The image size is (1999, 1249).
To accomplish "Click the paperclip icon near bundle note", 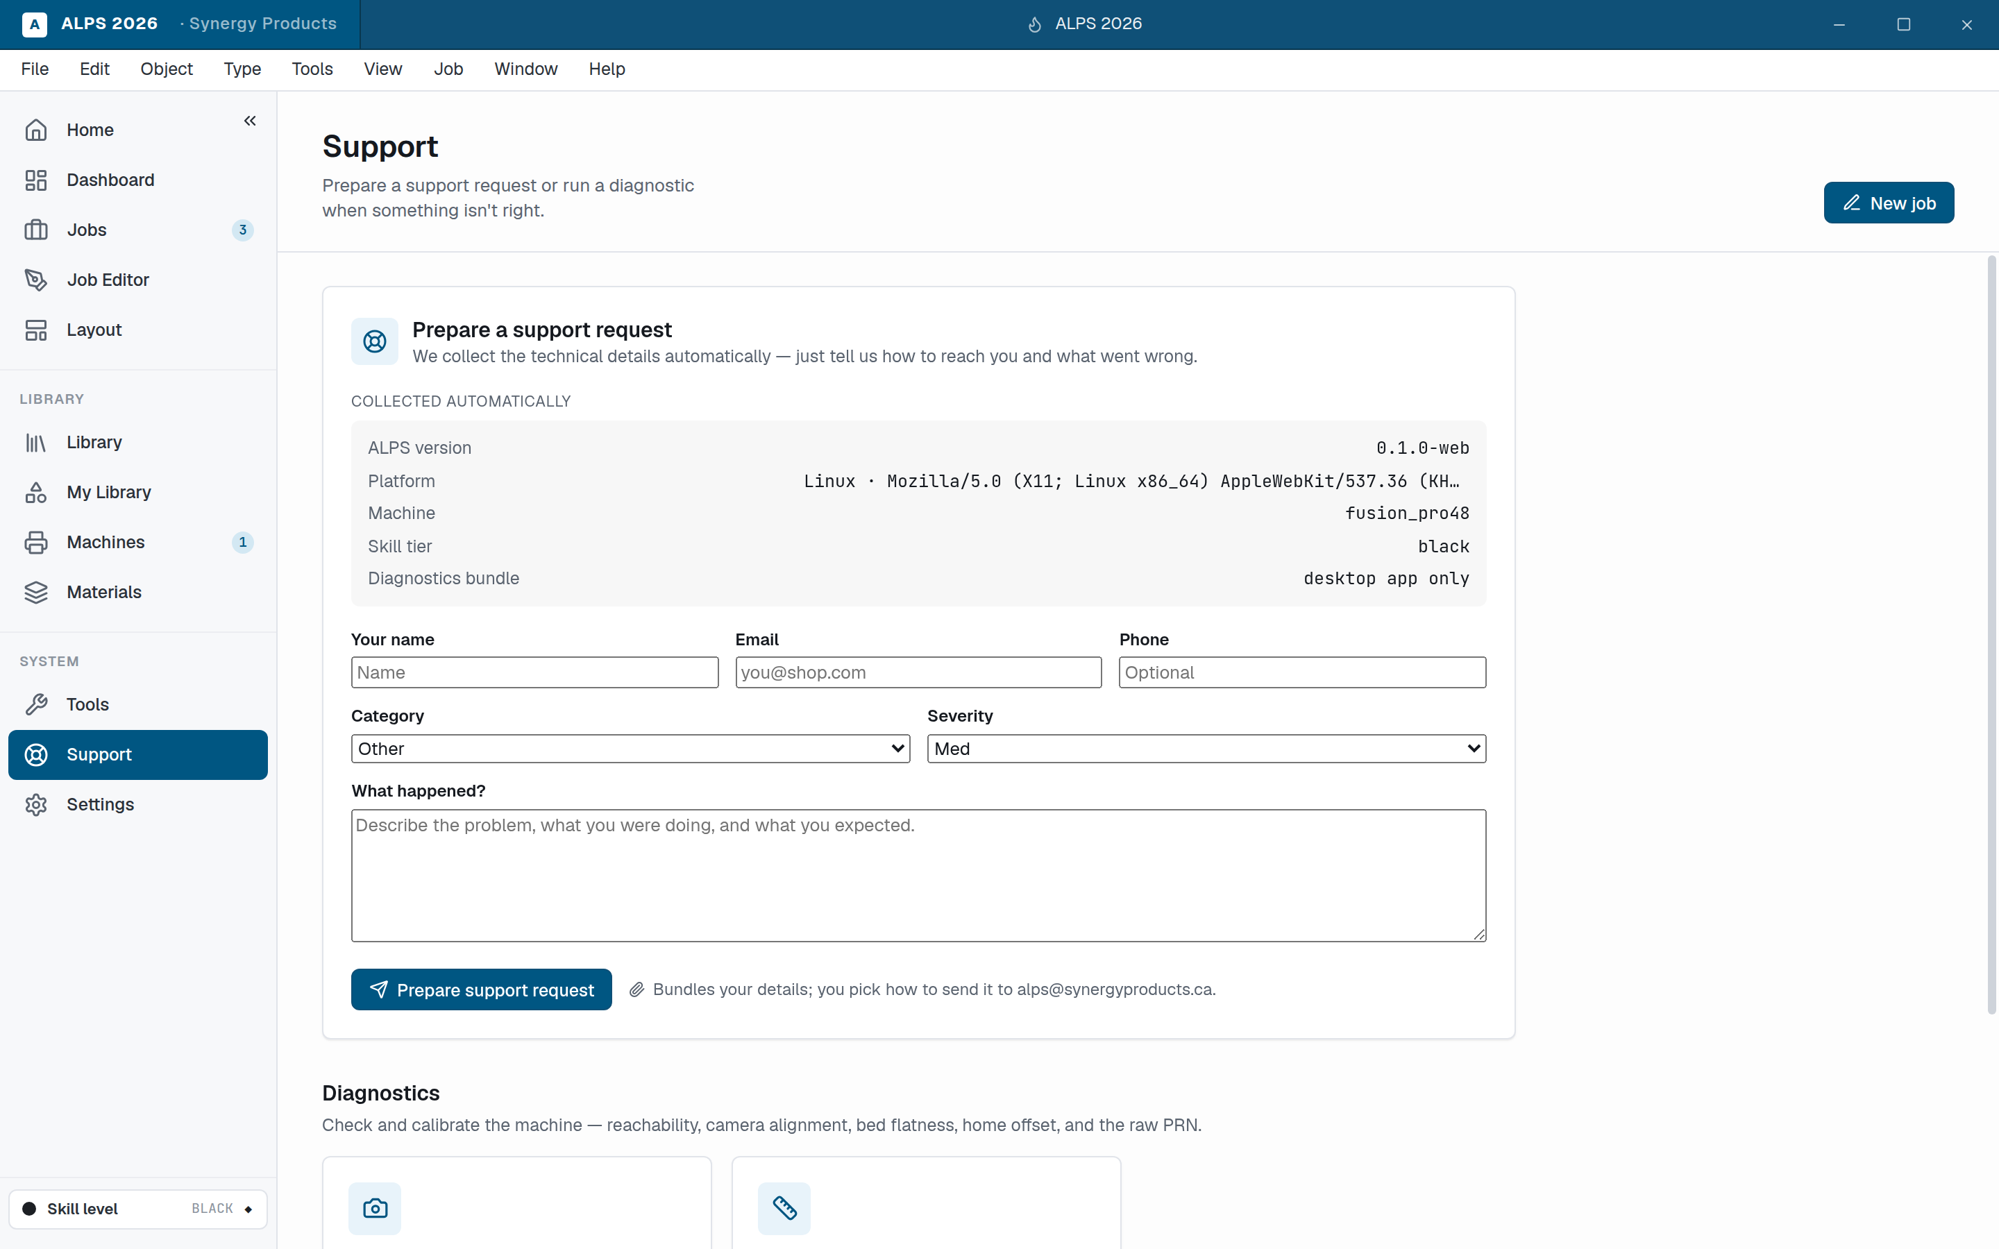I will pyautogui.click(x=636, y=989).
